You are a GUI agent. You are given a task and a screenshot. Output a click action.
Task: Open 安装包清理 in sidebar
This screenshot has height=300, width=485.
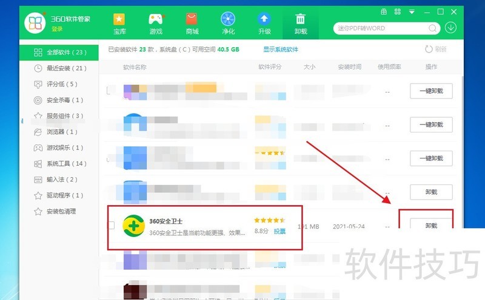59,212
